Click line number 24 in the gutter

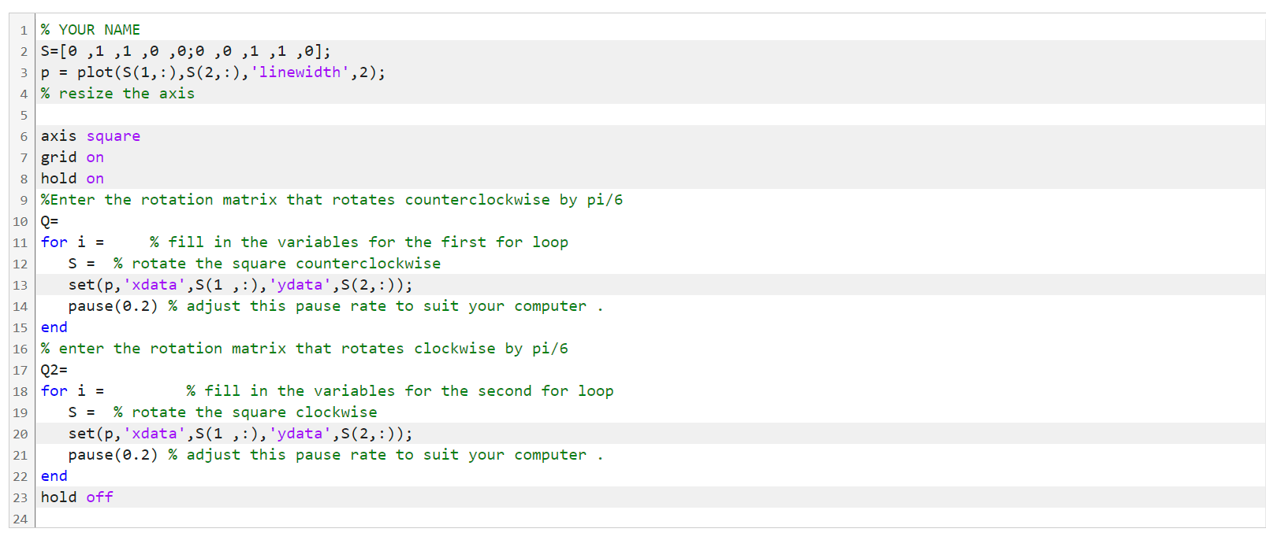tap(20, 519)
